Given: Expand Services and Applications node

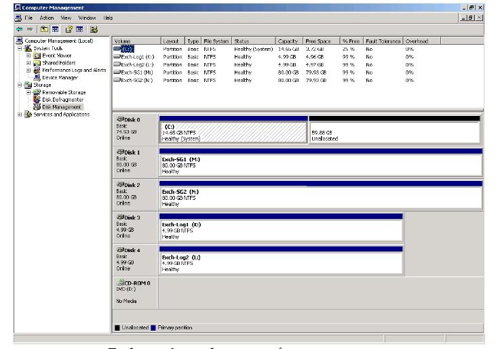Looking at the screenshot, I should 20,115.
